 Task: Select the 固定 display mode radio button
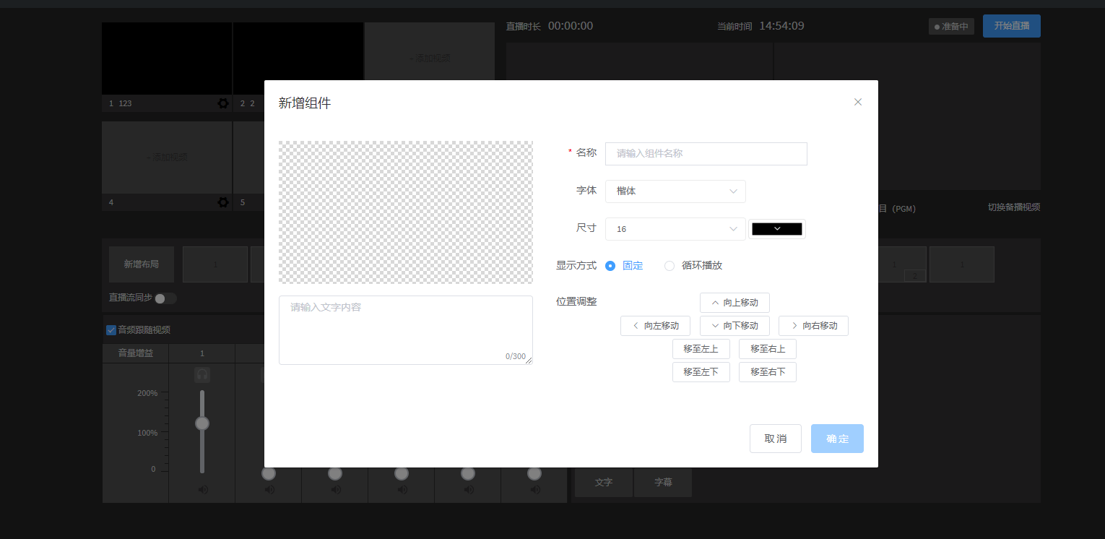(610, 265)
